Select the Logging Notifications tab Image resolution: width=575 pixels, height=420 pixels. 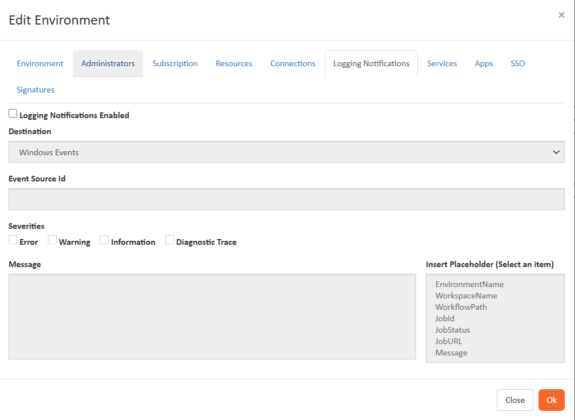point(371,63)
